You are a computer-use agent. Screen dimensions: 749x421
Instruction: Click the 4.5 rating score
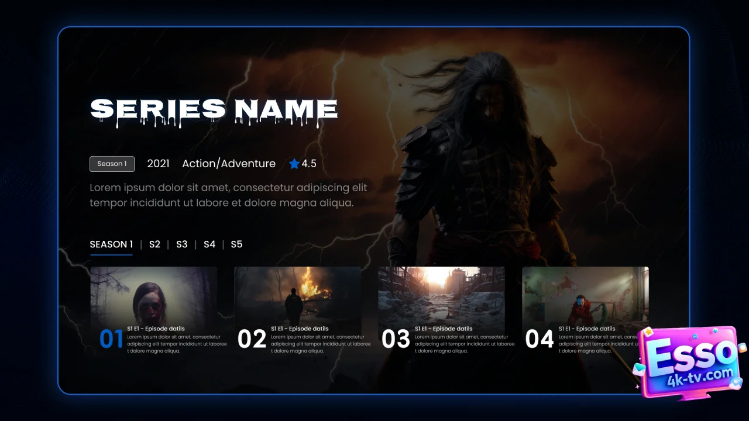(309, 164)
